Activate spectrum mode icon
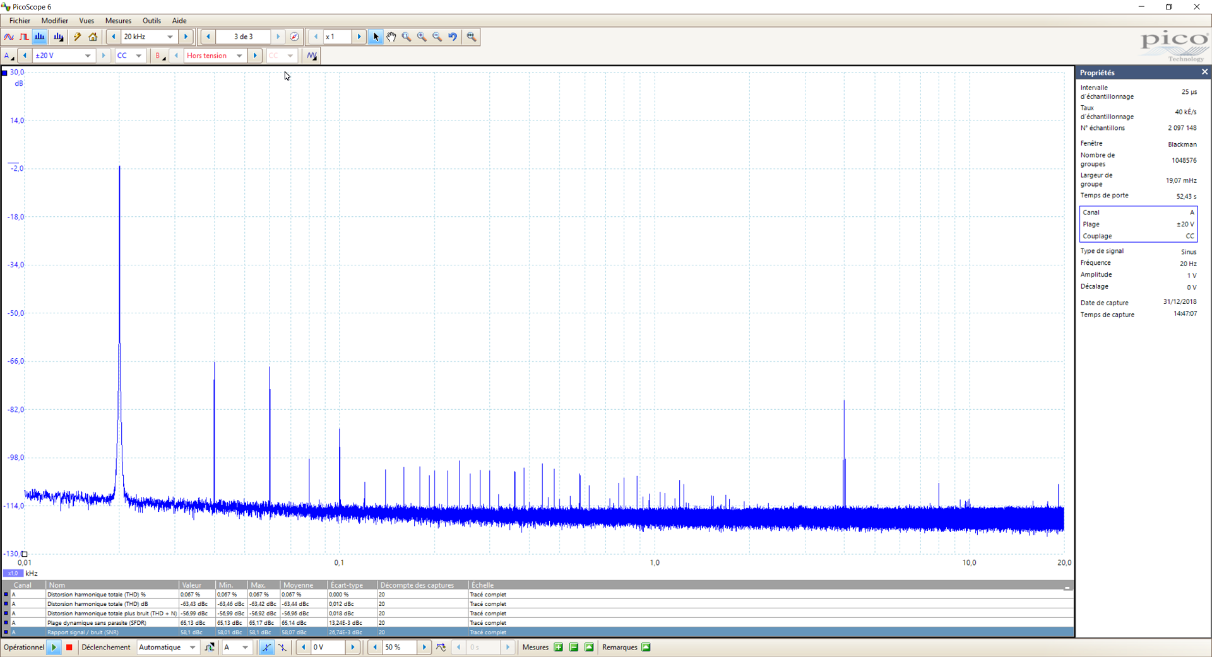This screenshot has height=657, width=1212. click(x=40, y=37)
